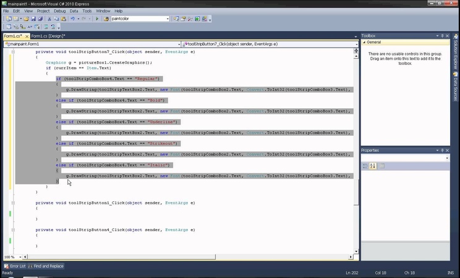
Task: Open the View menu
Action: click(28, 11)
